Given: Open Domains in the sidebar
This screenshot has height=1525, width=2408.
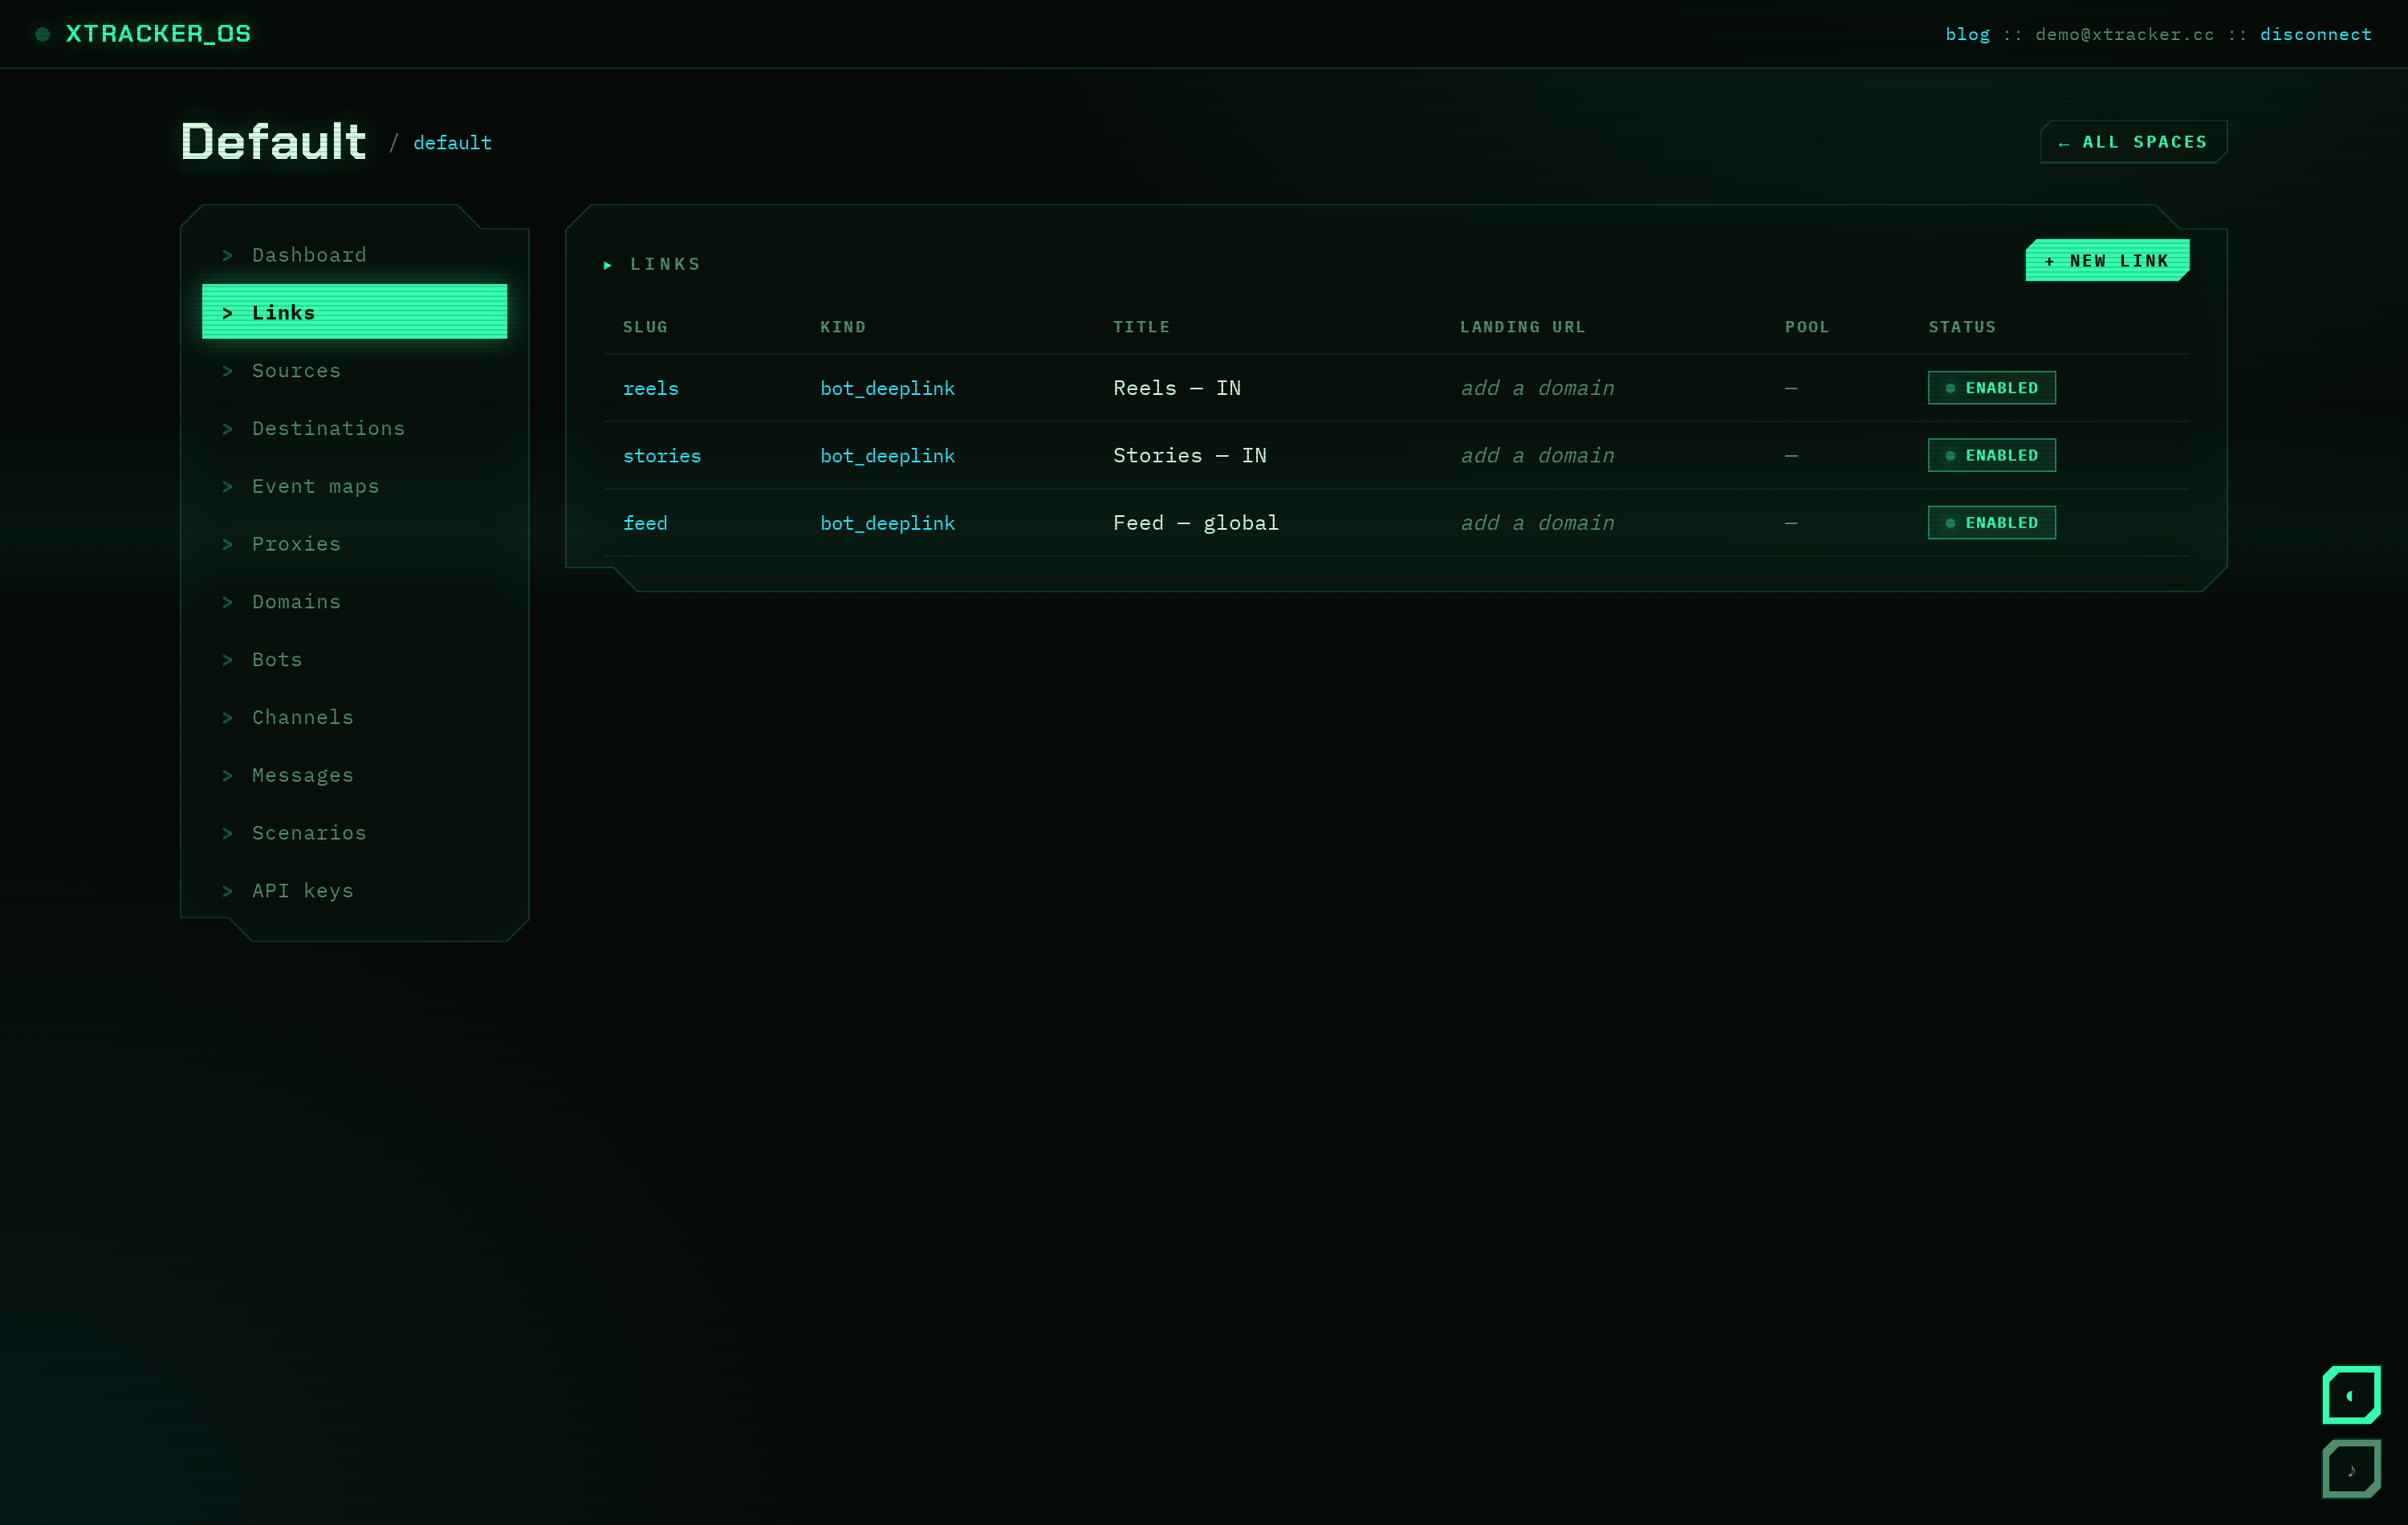Looking at the screenshot, I should point(354,601).
